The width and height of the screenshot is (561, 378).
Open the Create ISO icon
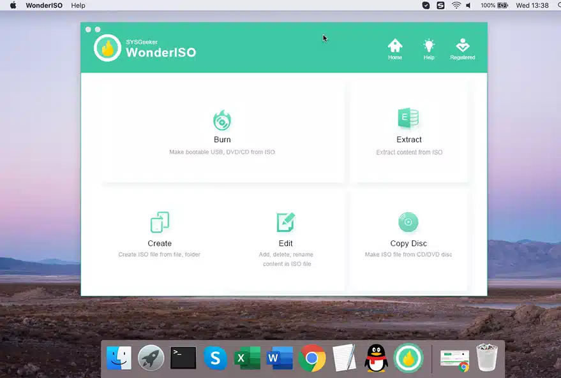[x=160, y=222]
